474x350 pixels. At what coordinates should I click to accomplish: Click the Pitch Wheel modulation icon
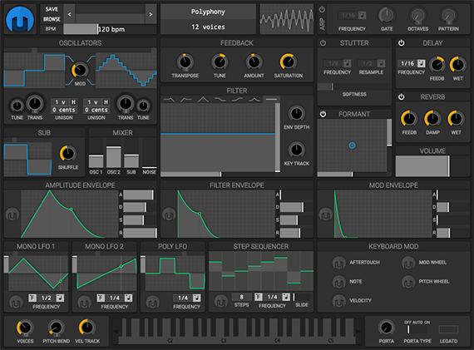click(x=408, y=282)
